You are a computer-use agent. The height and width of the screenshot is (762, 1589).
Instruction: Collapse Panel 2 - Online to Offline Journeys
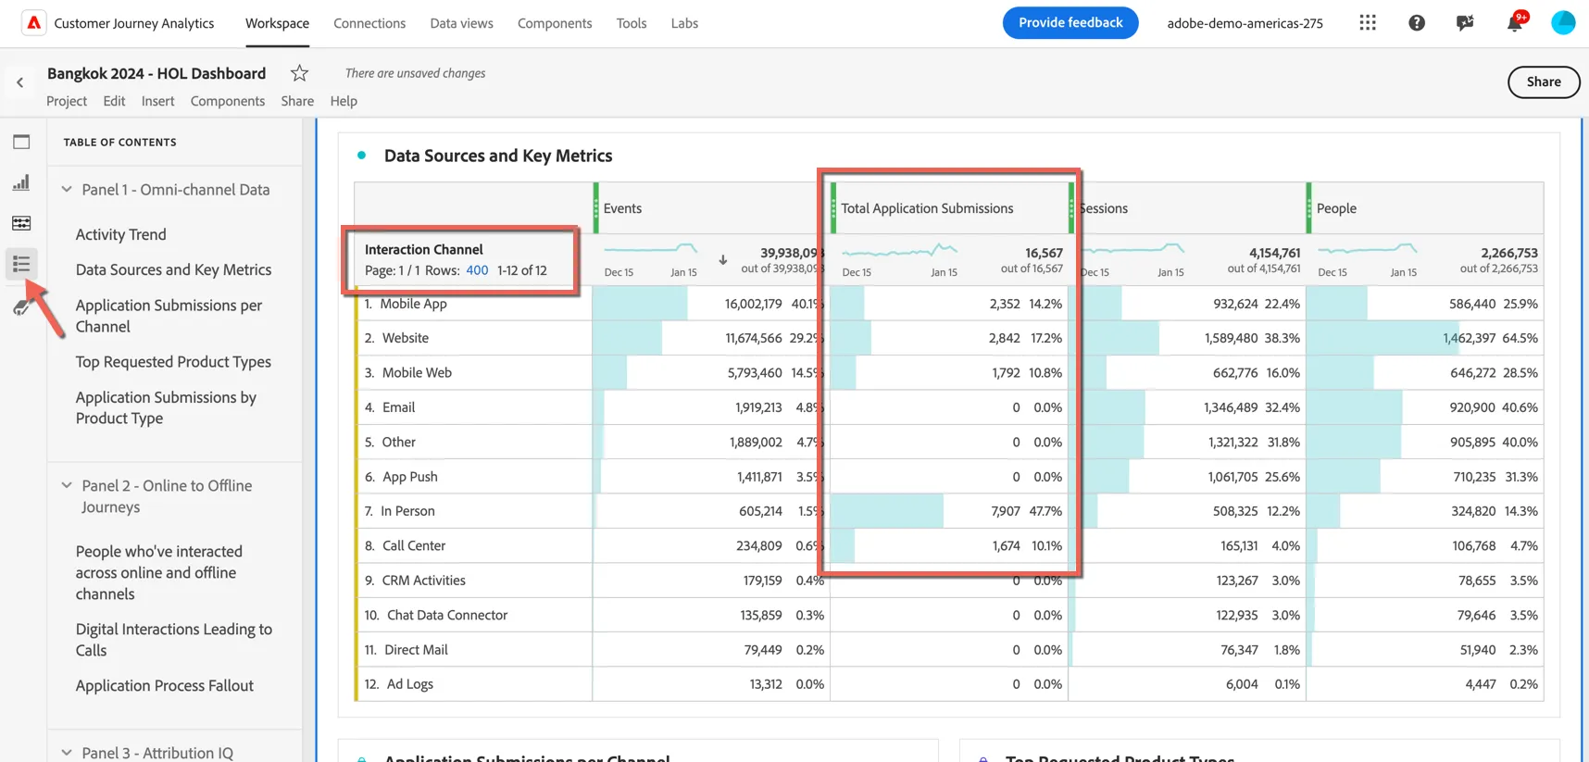(67, 485)
